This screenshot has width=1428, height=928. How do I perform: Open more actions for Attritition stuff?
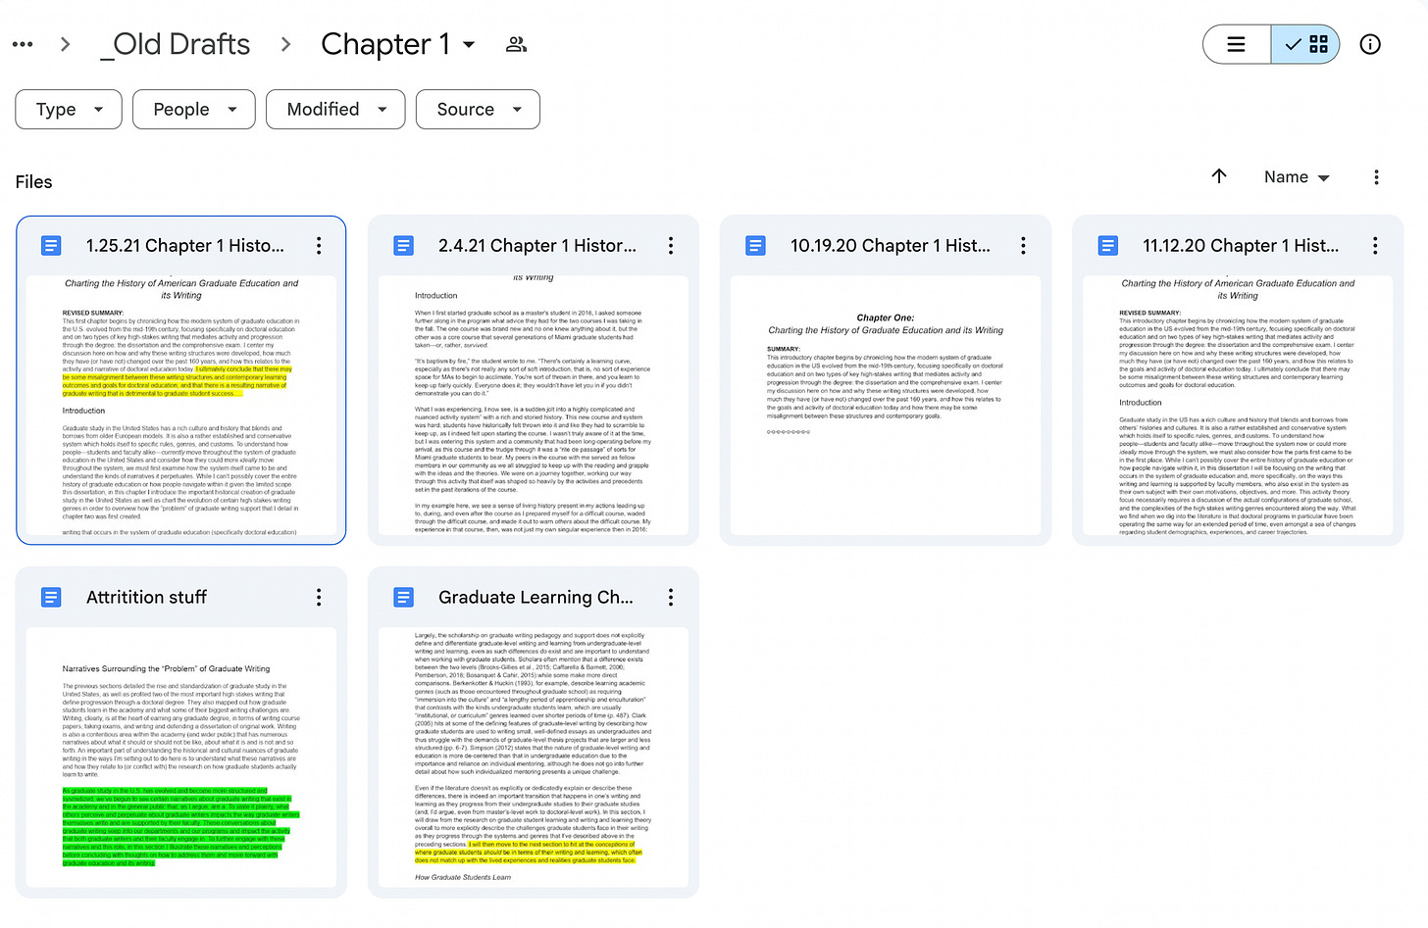[319, 598]
